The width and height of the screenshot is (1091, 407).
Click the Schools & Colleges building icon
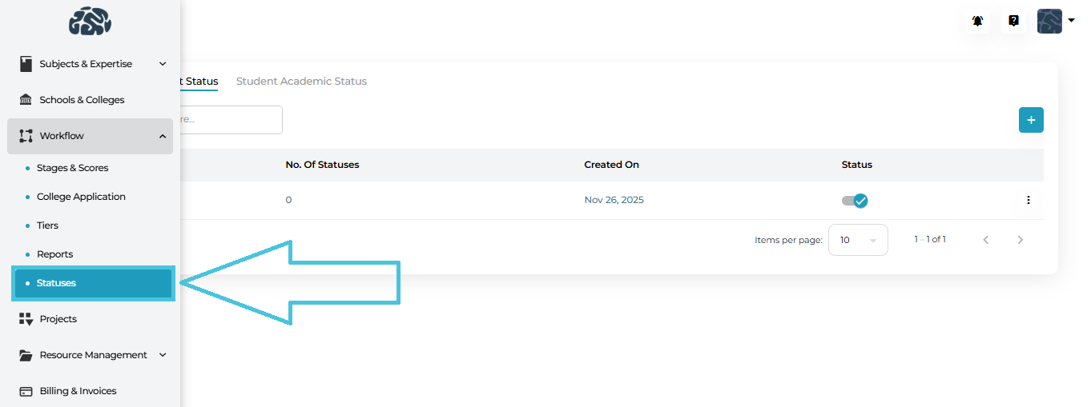click(26, 100)
